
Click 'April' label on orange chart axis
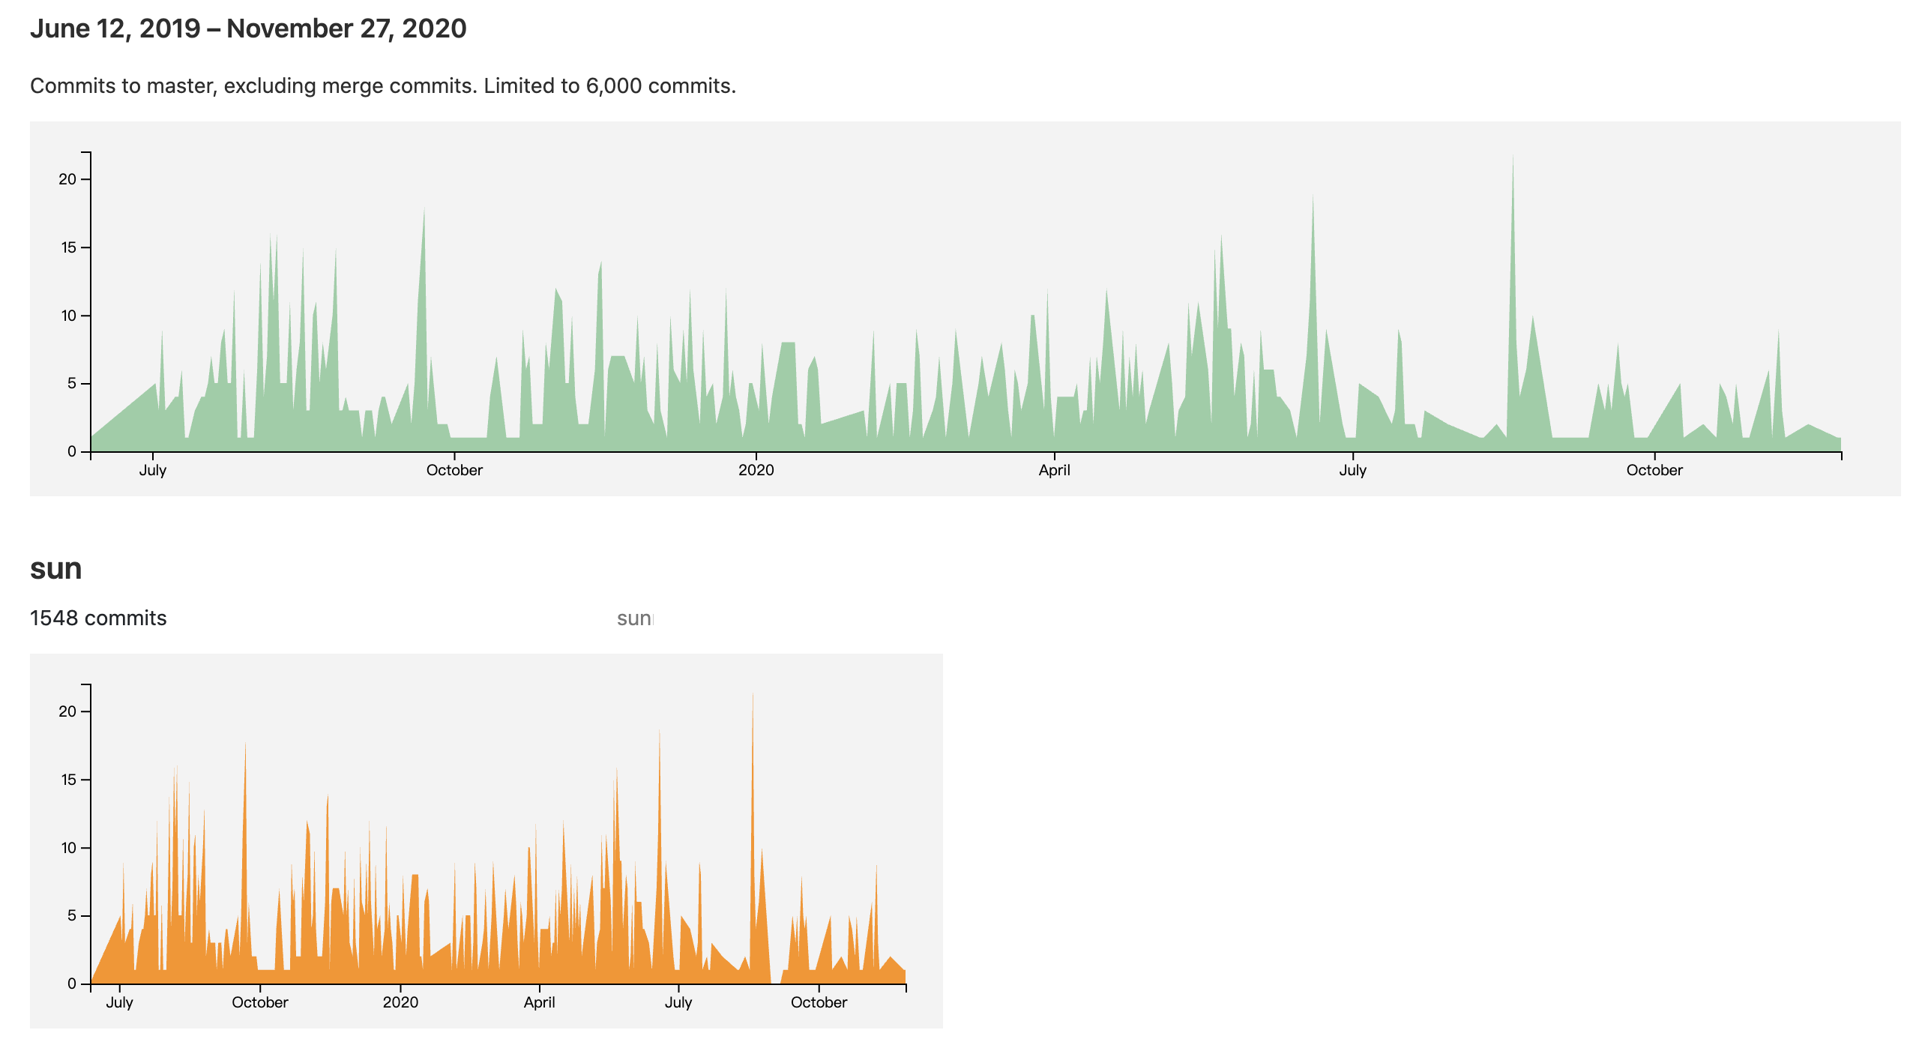[x=539, y=1002]
